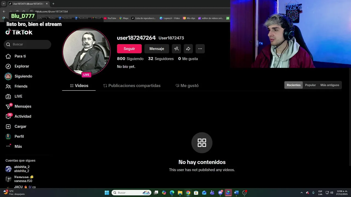Open the vanessa.f50 followed account
Screen dimensions: 351x197
click(x=23, y=179)
